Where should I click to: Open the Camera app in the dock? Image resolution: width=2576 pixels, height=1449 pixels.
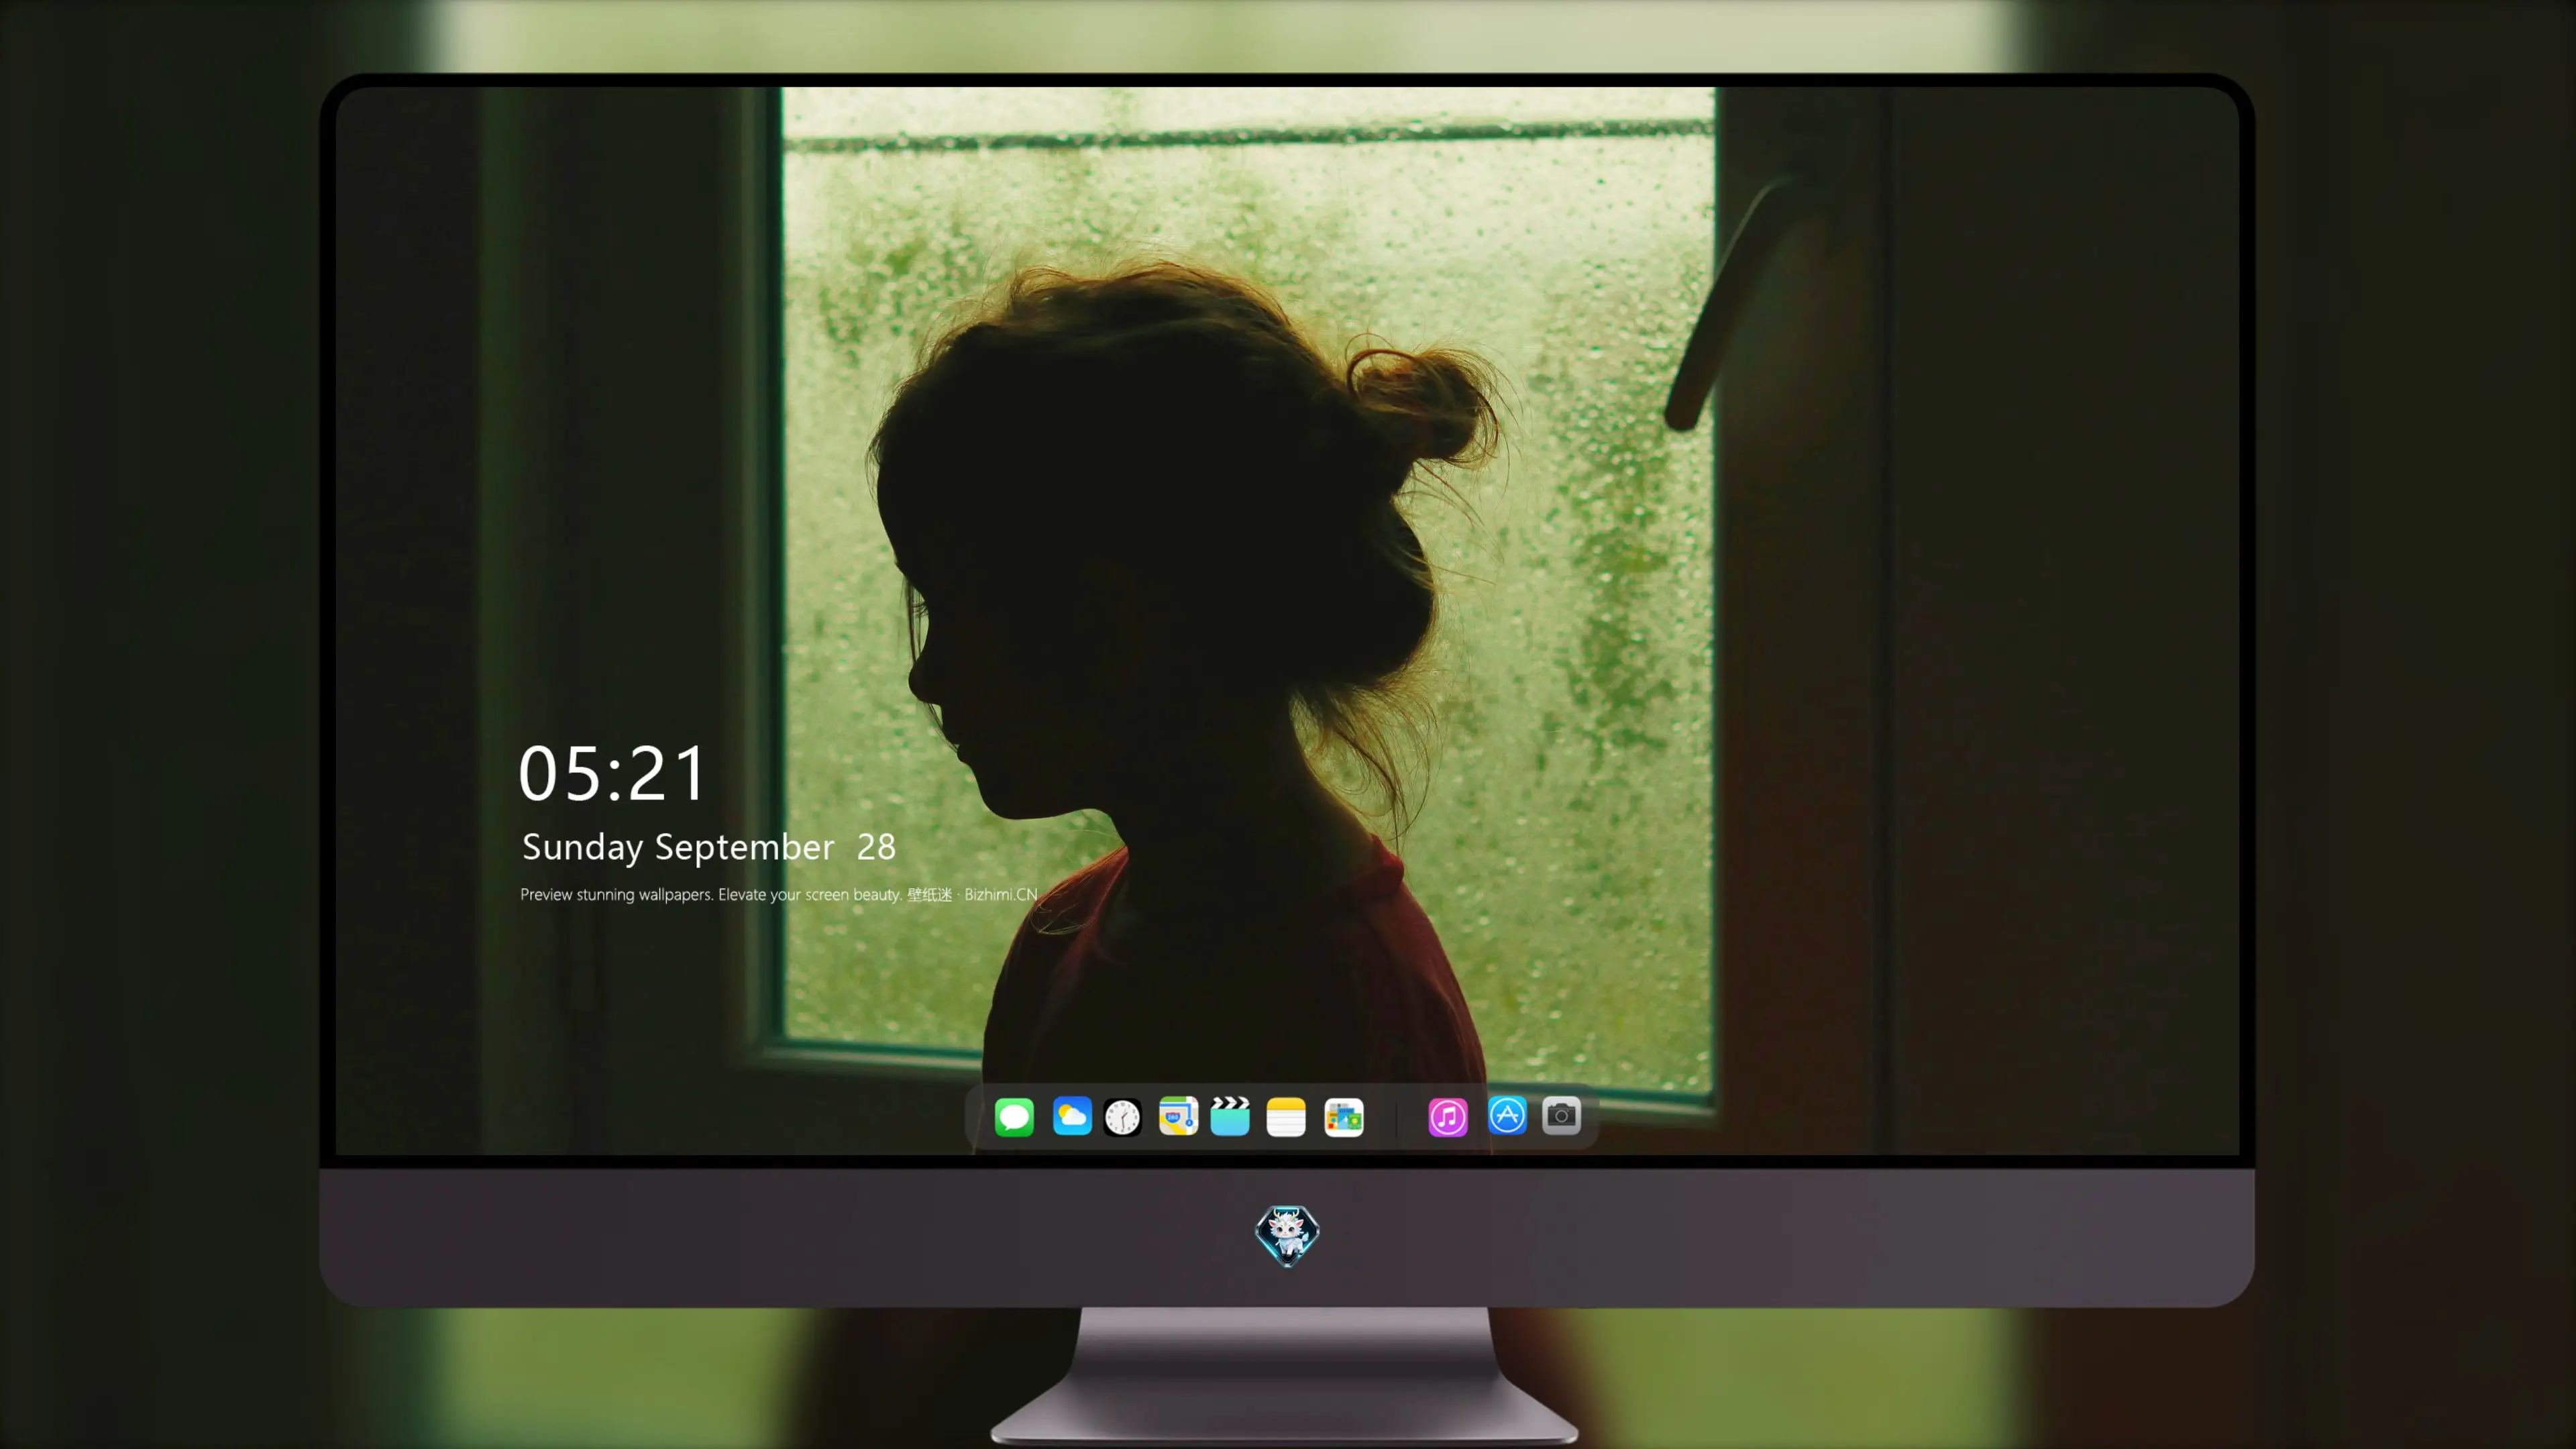tap(1561, 1116)
